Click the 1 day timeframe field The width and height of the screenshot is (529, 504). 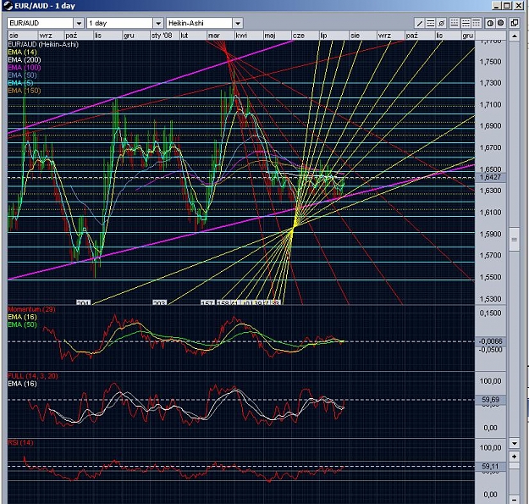[x=120, y=23]
